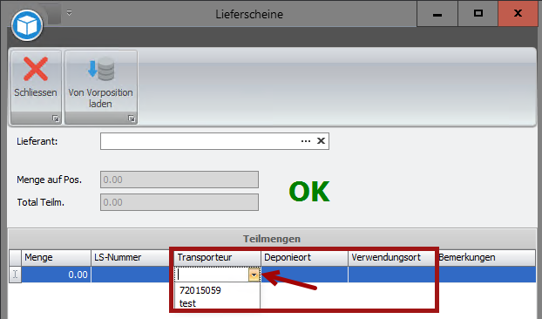542x319 pixels.
Task: Select the Menge cell showing 0.00
Action: pyautogui.click(x=56, y=275)
